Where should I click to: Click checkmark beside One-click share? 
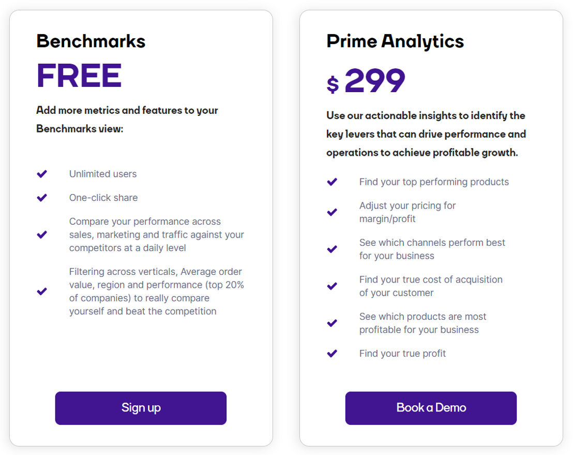coord(42,198)
